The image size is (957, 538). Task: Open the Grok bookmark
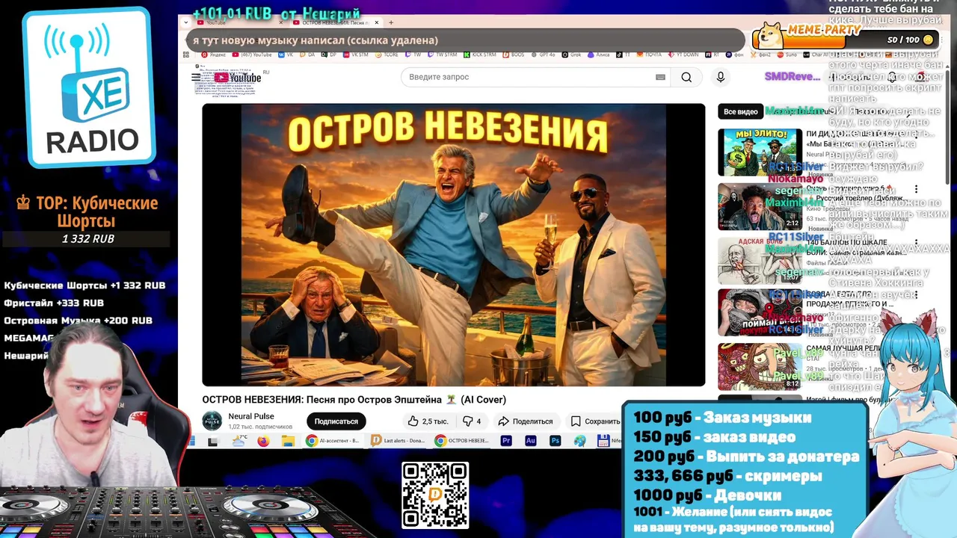[573, 55]
